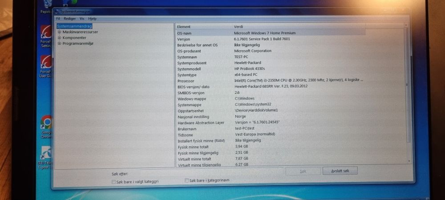Open the Vis menu
This screenshot has width=445, height=200.
coord(82,18)
